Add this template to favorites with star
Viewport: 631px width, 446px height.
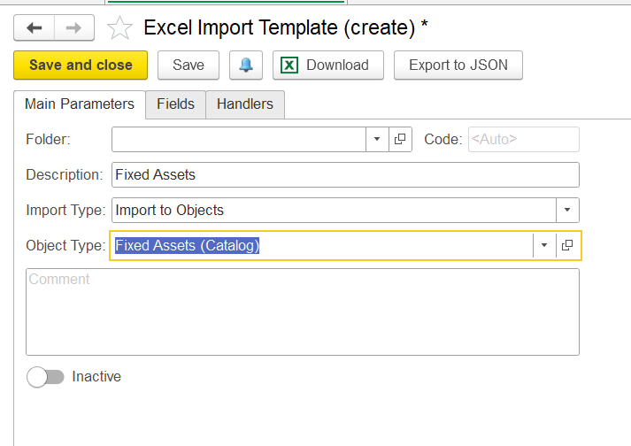tap(119, 27)
